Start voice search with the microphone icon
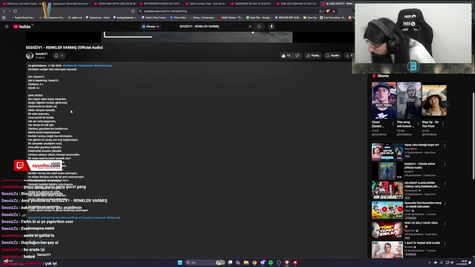This screenshot has width=475, height=267. pyautogui.click(x=272, y=26)
